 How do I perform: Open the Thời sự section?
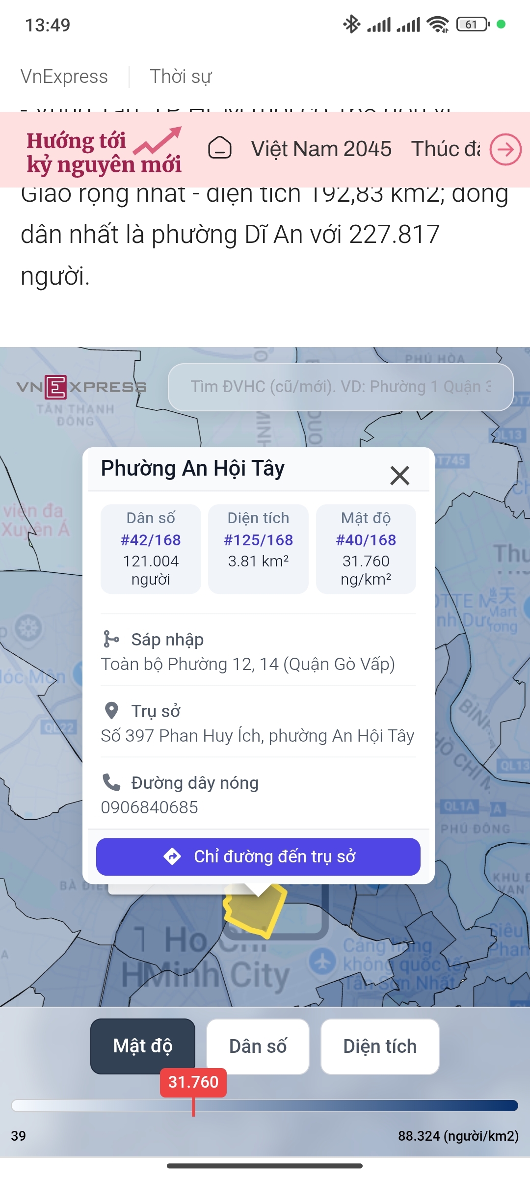coord(181,77)
